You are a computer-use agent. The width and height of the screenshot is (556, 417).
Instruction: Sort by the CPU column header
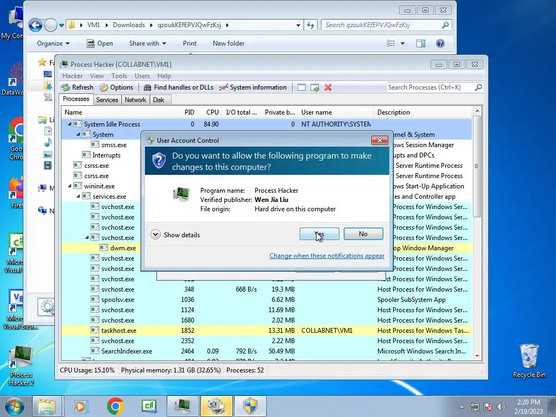click(210, 112)
